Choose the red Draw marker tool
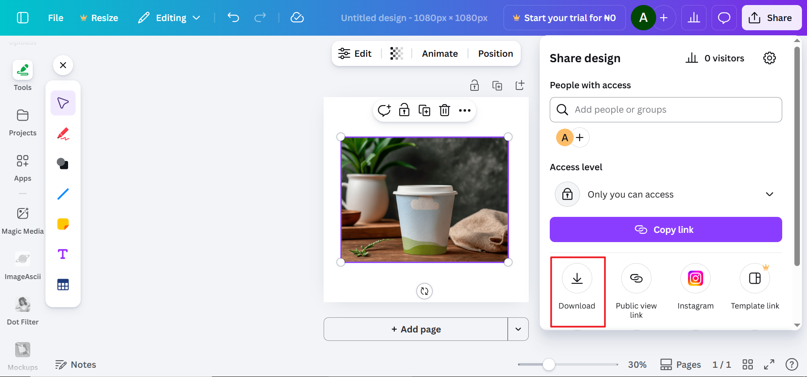807x377 pixels. pyautogui.click(x=63, y=134)
